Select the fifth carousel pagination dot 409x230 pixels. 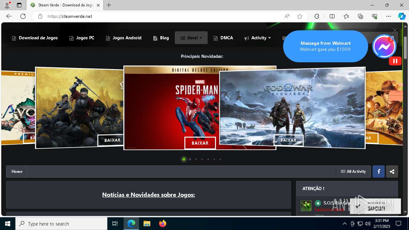208,159
